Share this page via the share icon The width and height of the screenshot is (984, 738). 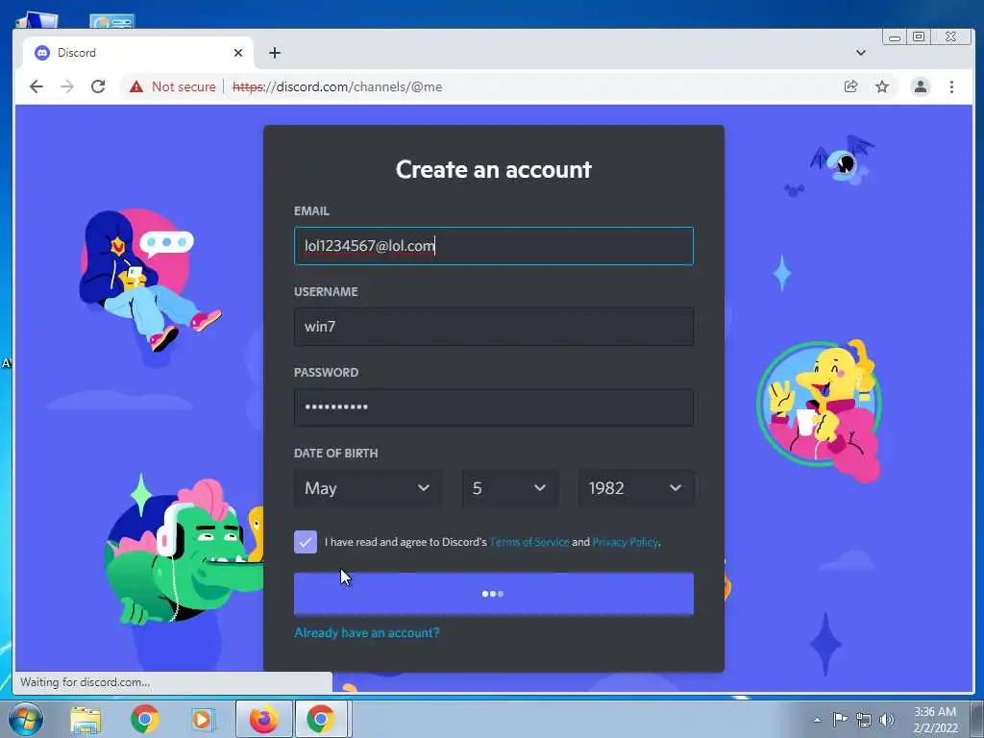pyautogui.click(x=851, y=86)
